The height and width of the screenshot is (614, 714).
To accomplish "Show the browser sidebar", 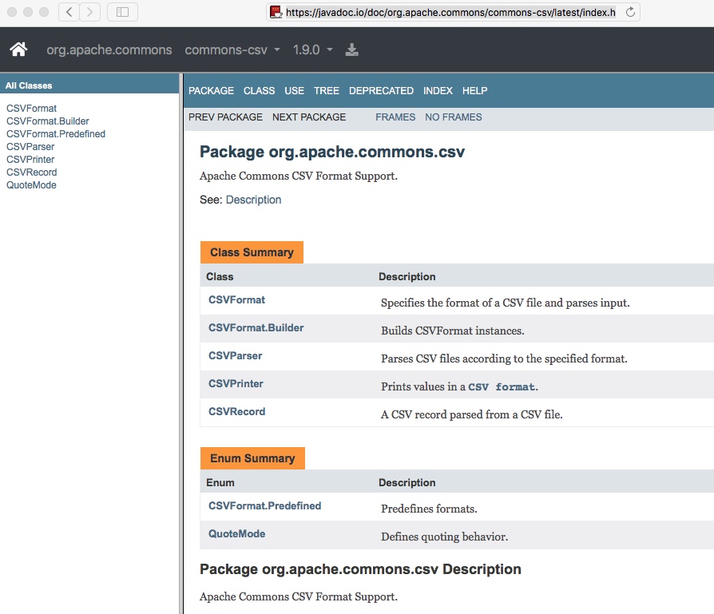I will 122,12.
